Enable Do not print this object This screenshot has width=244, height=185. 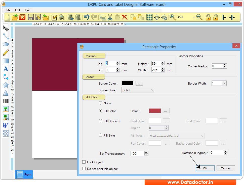84,169
